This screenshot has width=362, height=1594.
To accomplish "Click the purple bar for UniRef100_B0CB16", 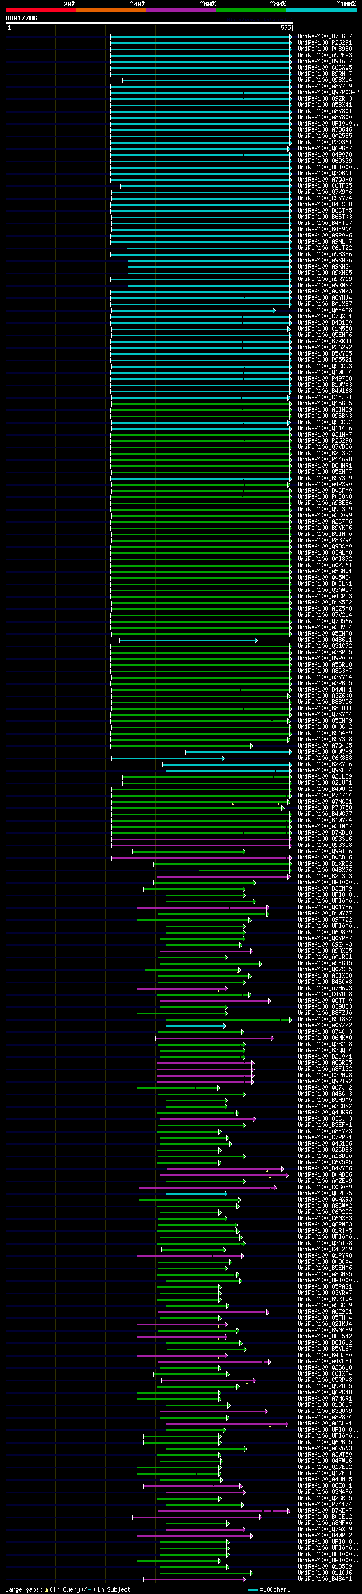I will point(202,858).
